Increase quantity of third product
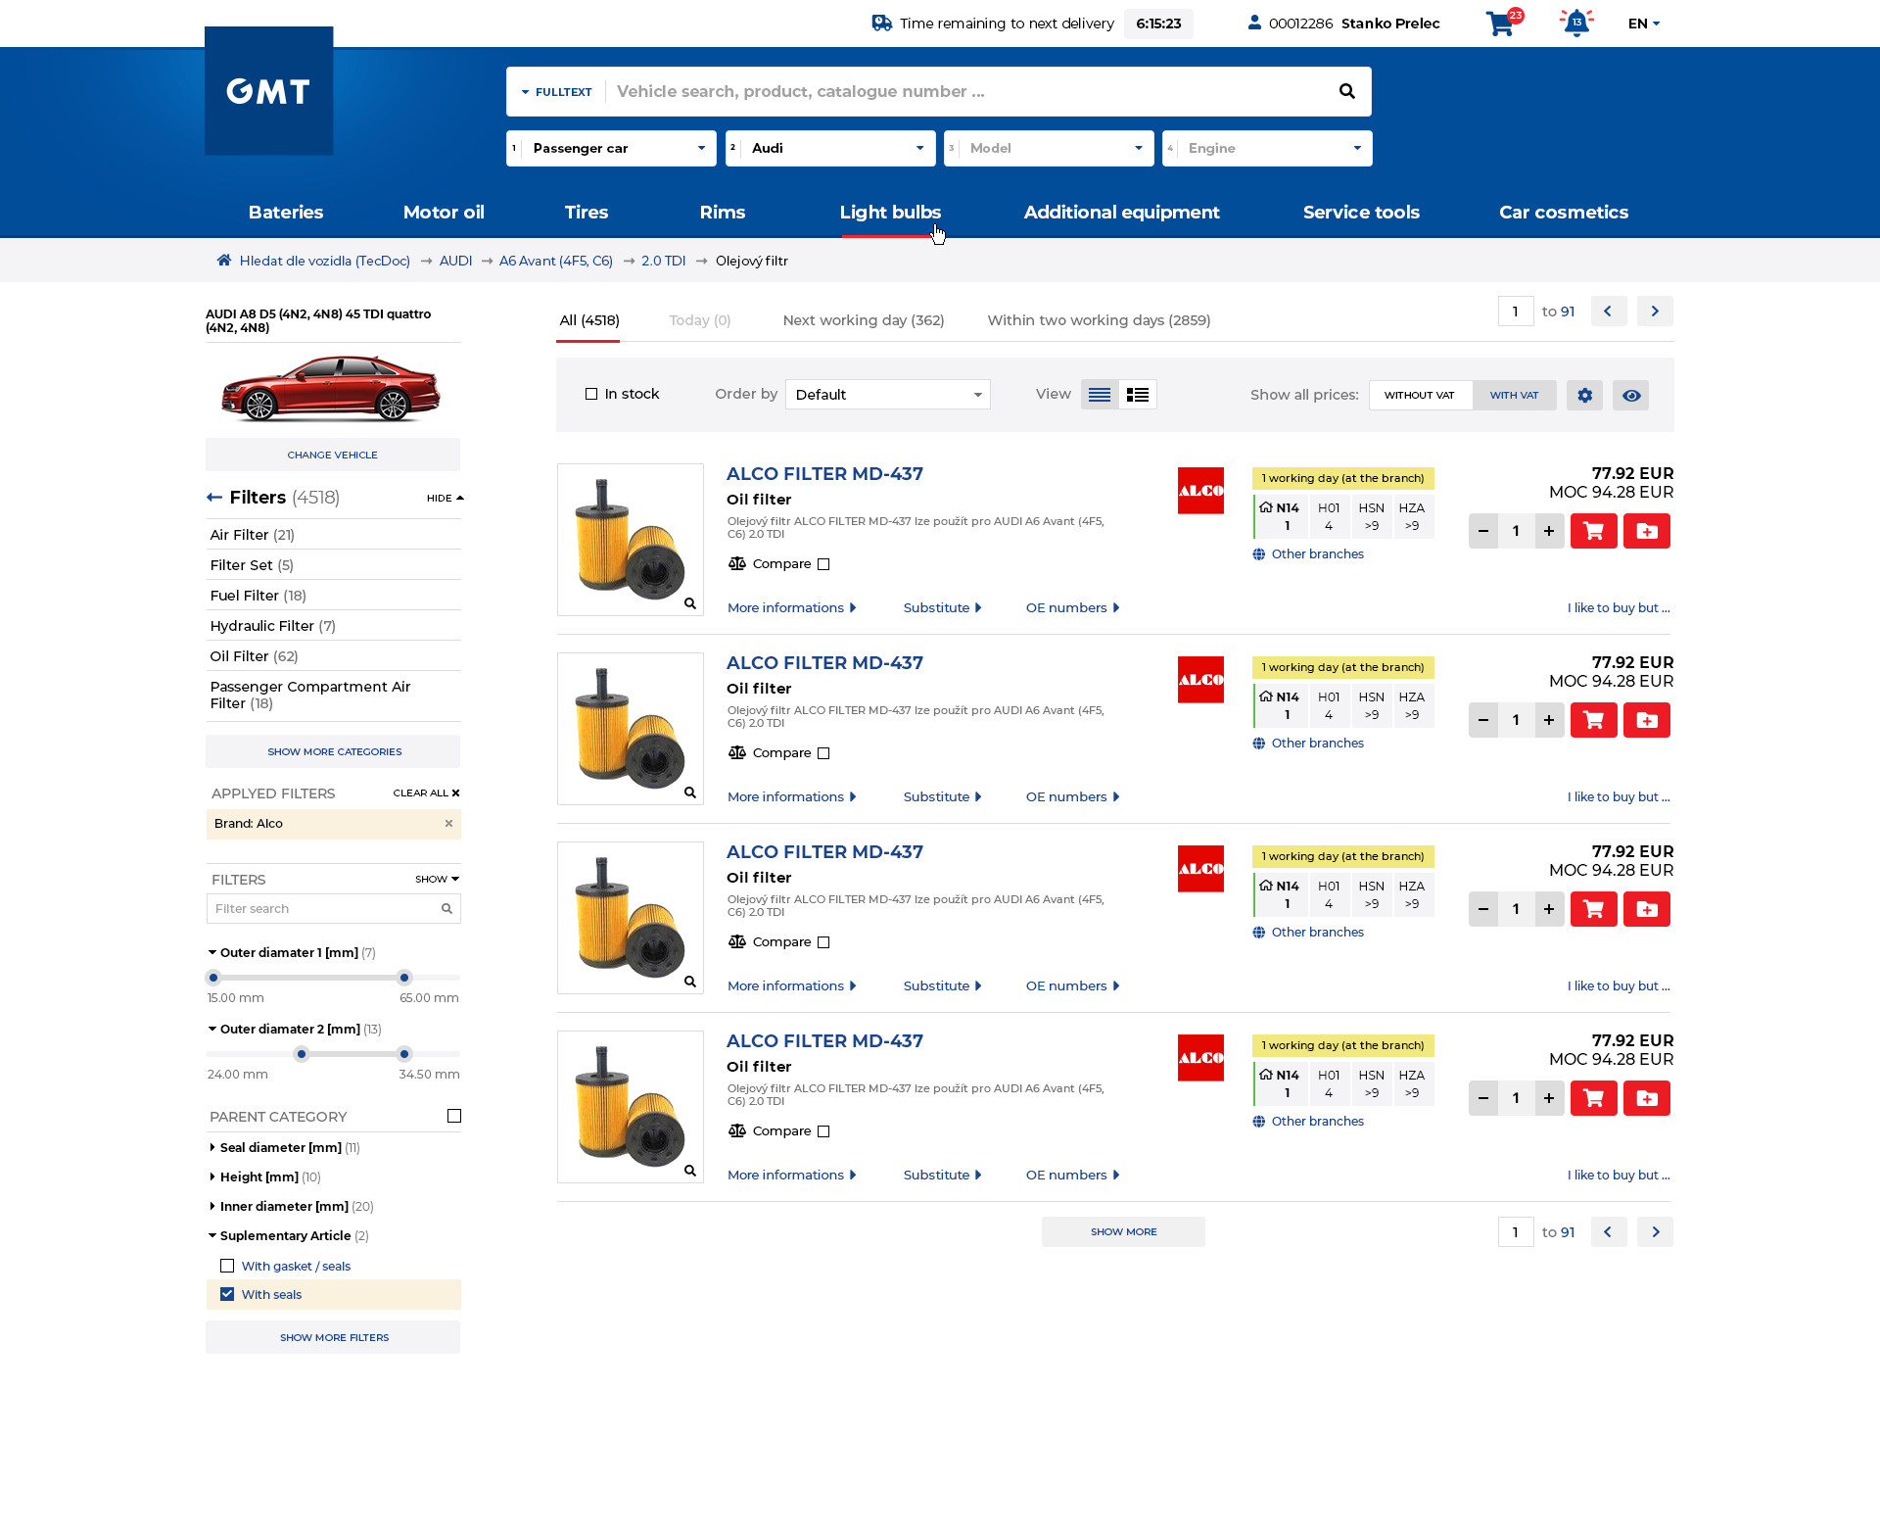This screenshot has width=1880, height=1537. [1549, 909]
